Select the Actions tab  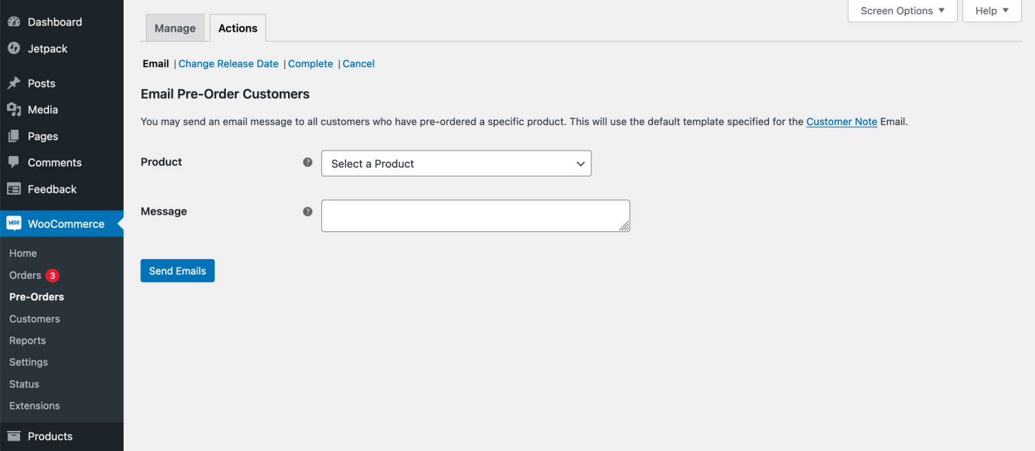coord(237,28)
